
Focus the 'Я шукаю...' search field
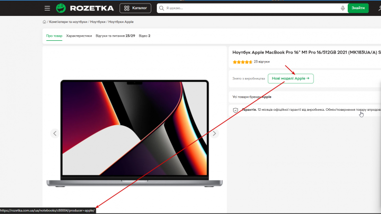tap(252, 8)
